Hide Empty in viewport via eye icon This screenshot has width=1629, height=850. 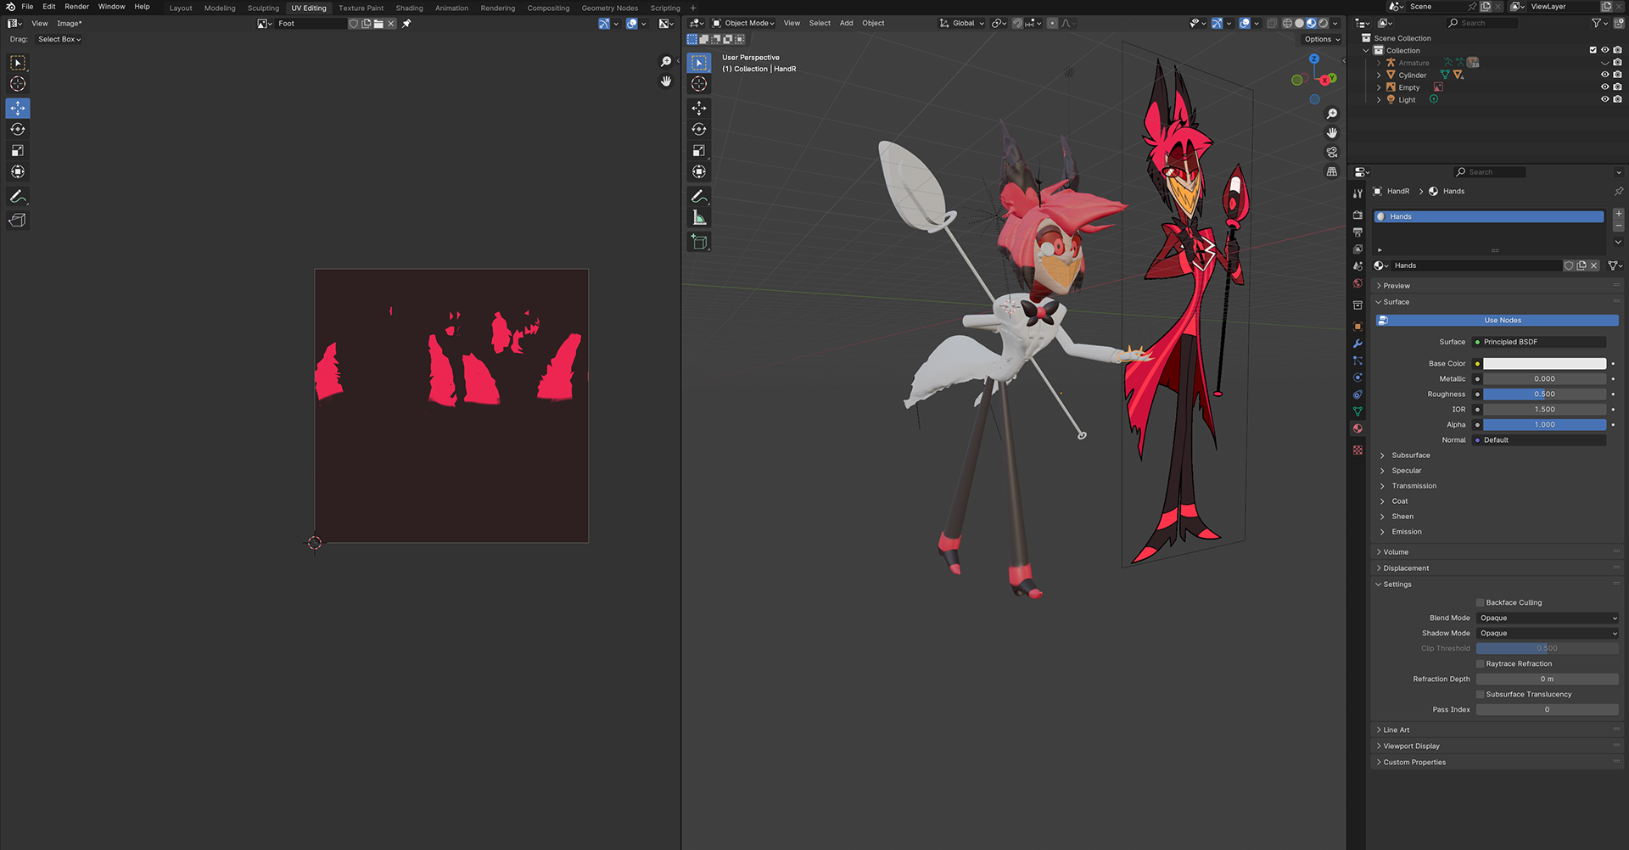point(1604,87)
